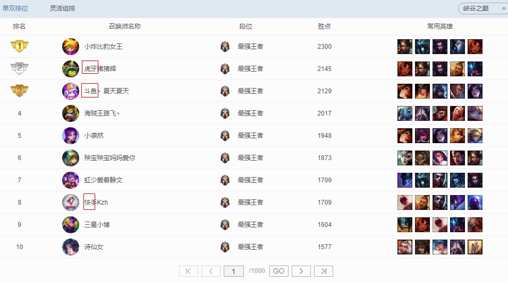This screenshot has height=282, width=508.
Task: Open summoner name 海贼王路飞丶
Action: click(x=102, y=113)
